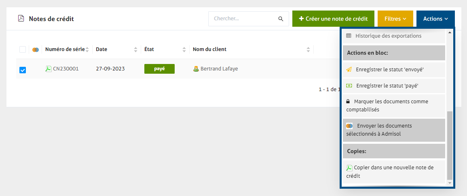The image size is (467, 196).
Task: Collapse the Actions dropdown menu
Action: 435,19
